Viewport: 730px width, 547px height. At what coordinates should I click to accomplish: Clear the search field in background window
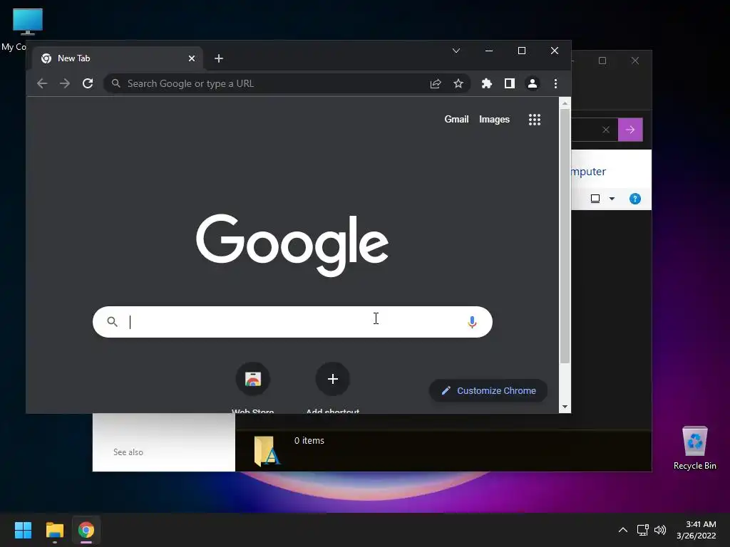[x=606, y=130]
